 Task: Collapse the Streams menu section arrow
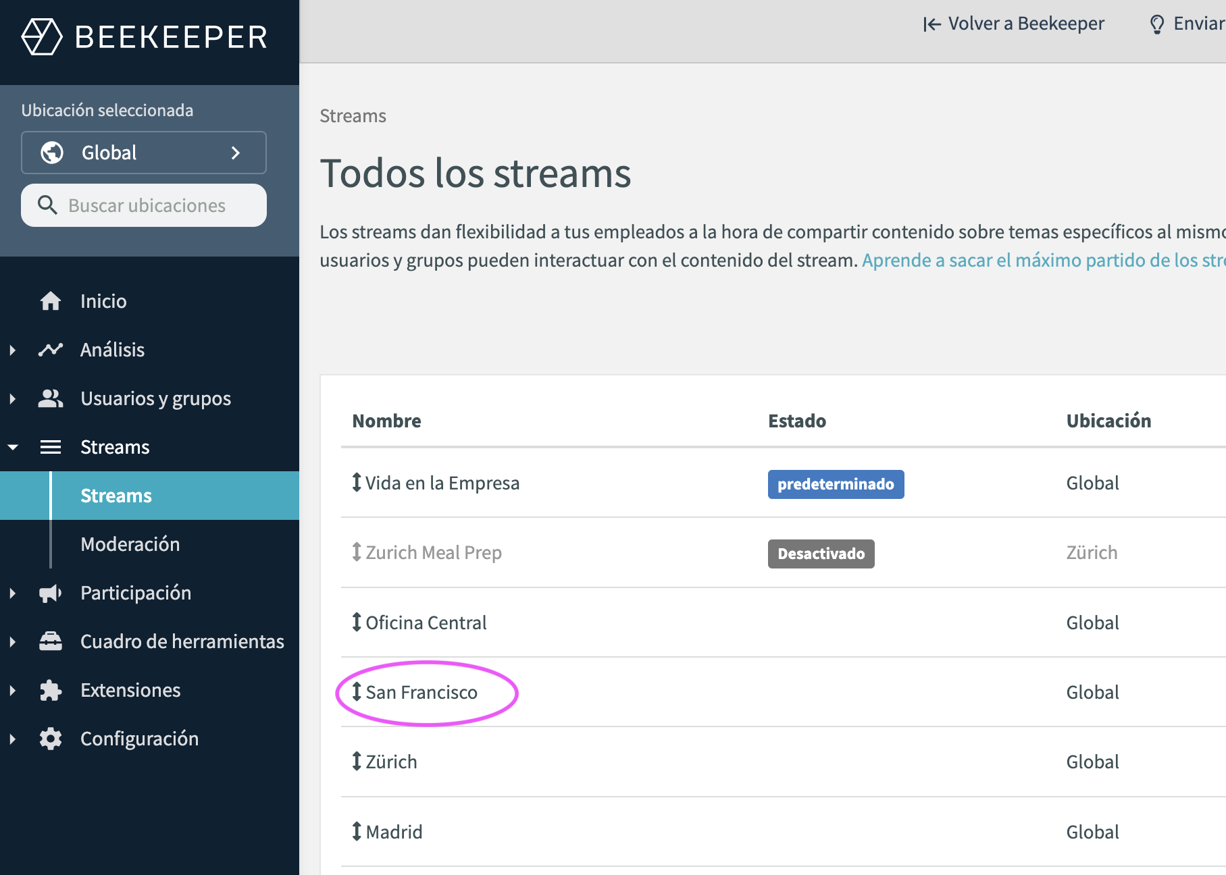(12, 447)
